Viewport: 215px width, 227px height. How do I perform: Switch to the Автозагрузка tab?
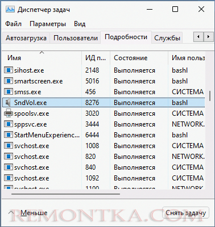click(26, 38)
